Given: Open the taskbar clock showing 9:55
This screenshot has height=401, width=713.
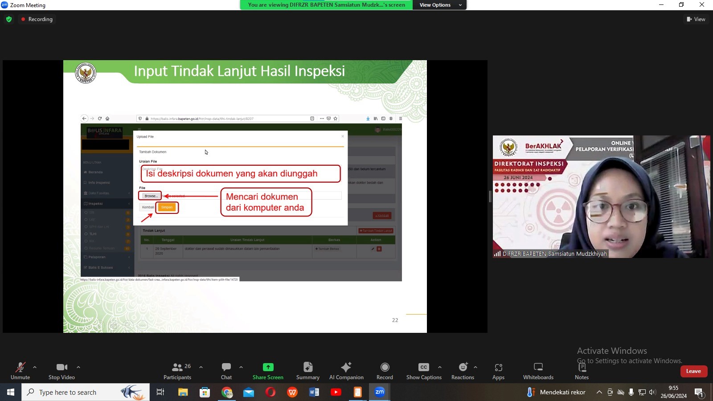Looking at the screenshot, I should click(673, 392).
